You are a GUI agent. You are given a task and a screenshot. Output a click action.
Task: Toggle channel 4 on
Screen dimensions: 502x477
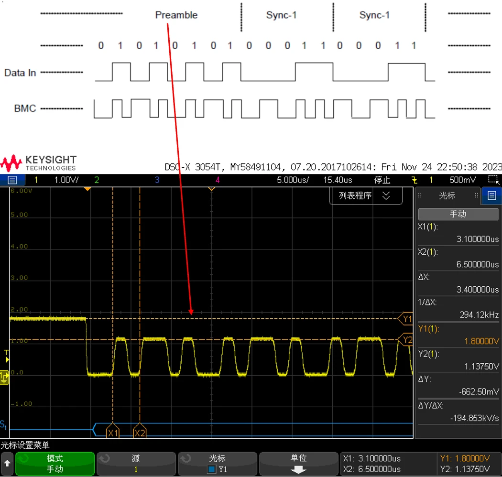point(218,180)
